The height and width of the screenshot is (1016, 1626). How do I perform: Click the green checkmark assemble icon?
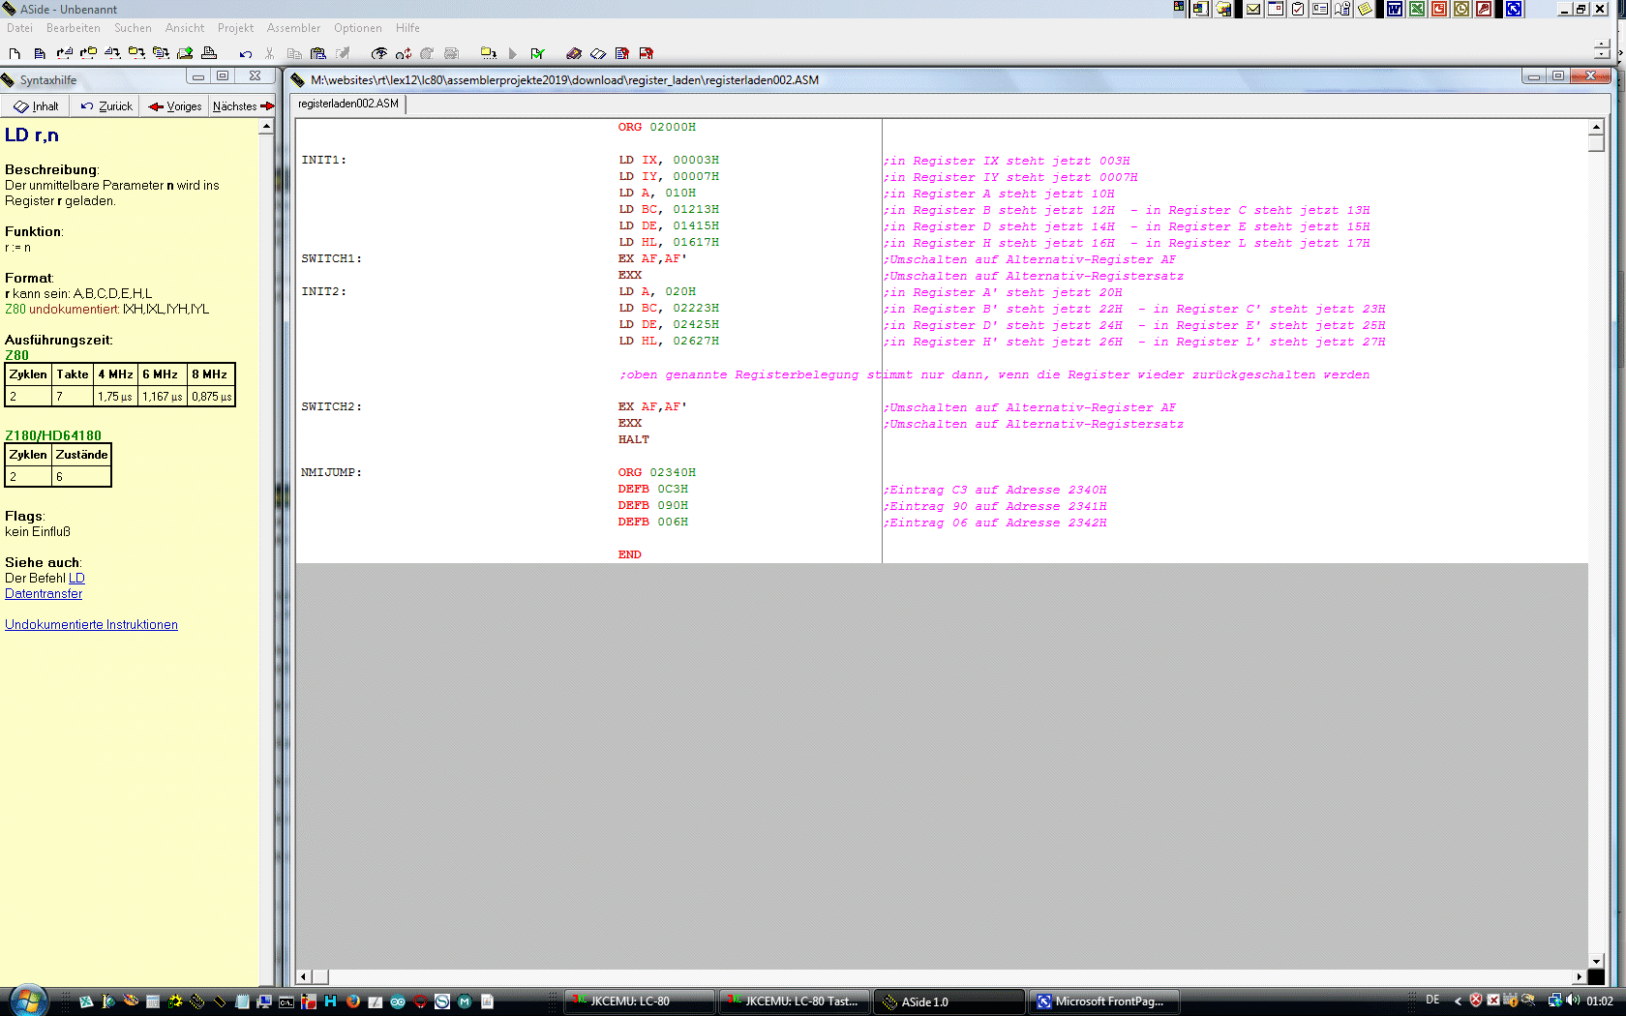click(537, 53)
